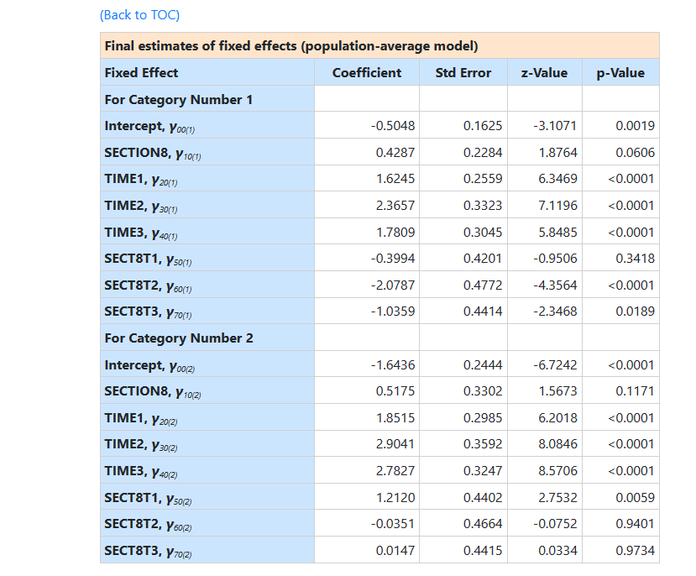Select the Coefficient column header
Image resolution: width=696 pixels, height=576 pixels.
tap(367, 73)
